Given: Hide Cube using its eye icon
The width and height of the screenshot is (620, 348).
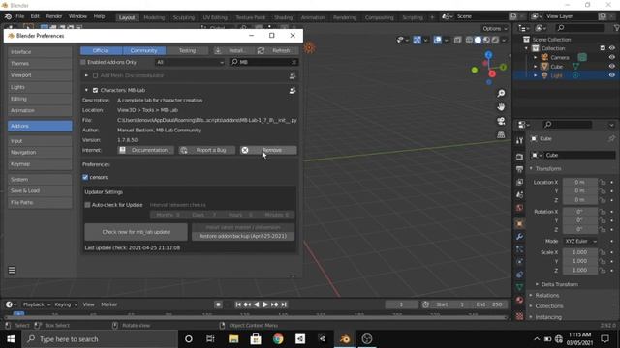Looking at the screenshot, I should point(611,67).
